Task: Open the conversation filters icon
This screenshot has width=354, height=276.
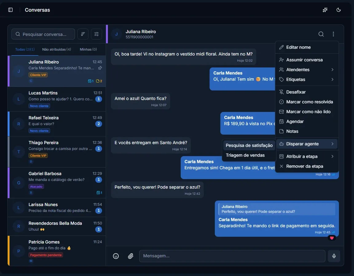Action: click(96, 34)
